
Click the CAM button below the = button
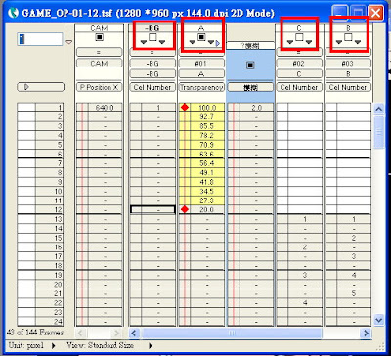pyautogui.click(x=99, y=63)
